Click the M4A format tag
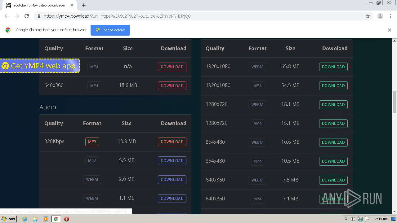 [92, 161]
